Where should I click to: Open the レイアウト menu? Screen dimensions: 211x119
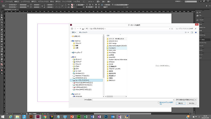[x=25, y=2]
